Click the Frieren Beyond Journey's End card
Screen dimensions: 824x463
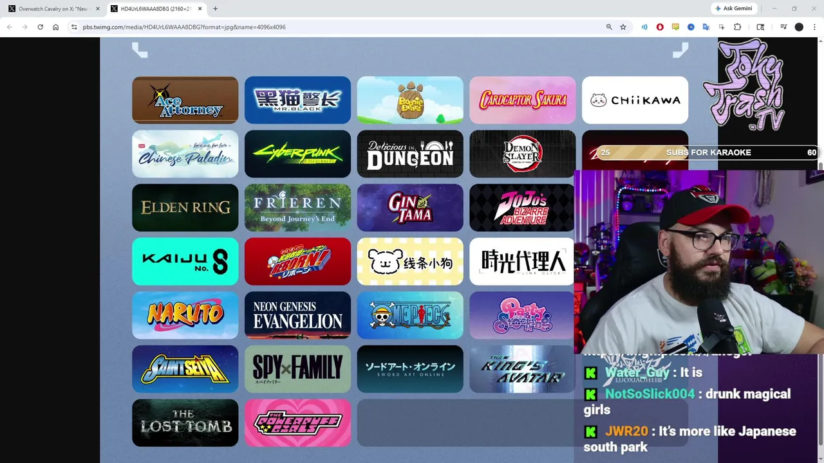click(x=297, y=208)
